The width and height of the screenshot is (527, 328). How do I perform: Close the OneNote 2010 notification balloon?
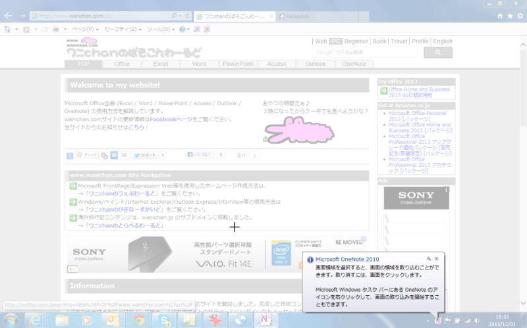pyautogui.click(x=437, y=258)
